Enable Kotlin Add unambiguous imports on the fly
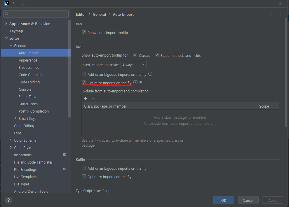 click(x=84, y=168)
